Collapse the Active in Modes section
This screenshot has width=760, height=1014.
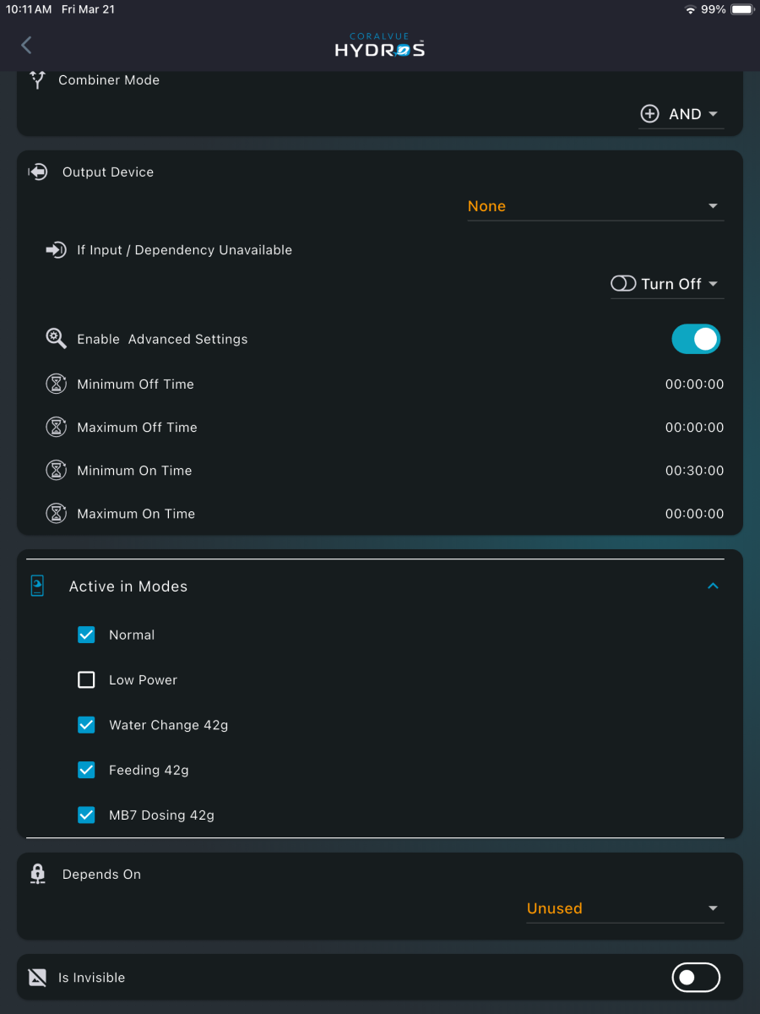click(713, 586)
